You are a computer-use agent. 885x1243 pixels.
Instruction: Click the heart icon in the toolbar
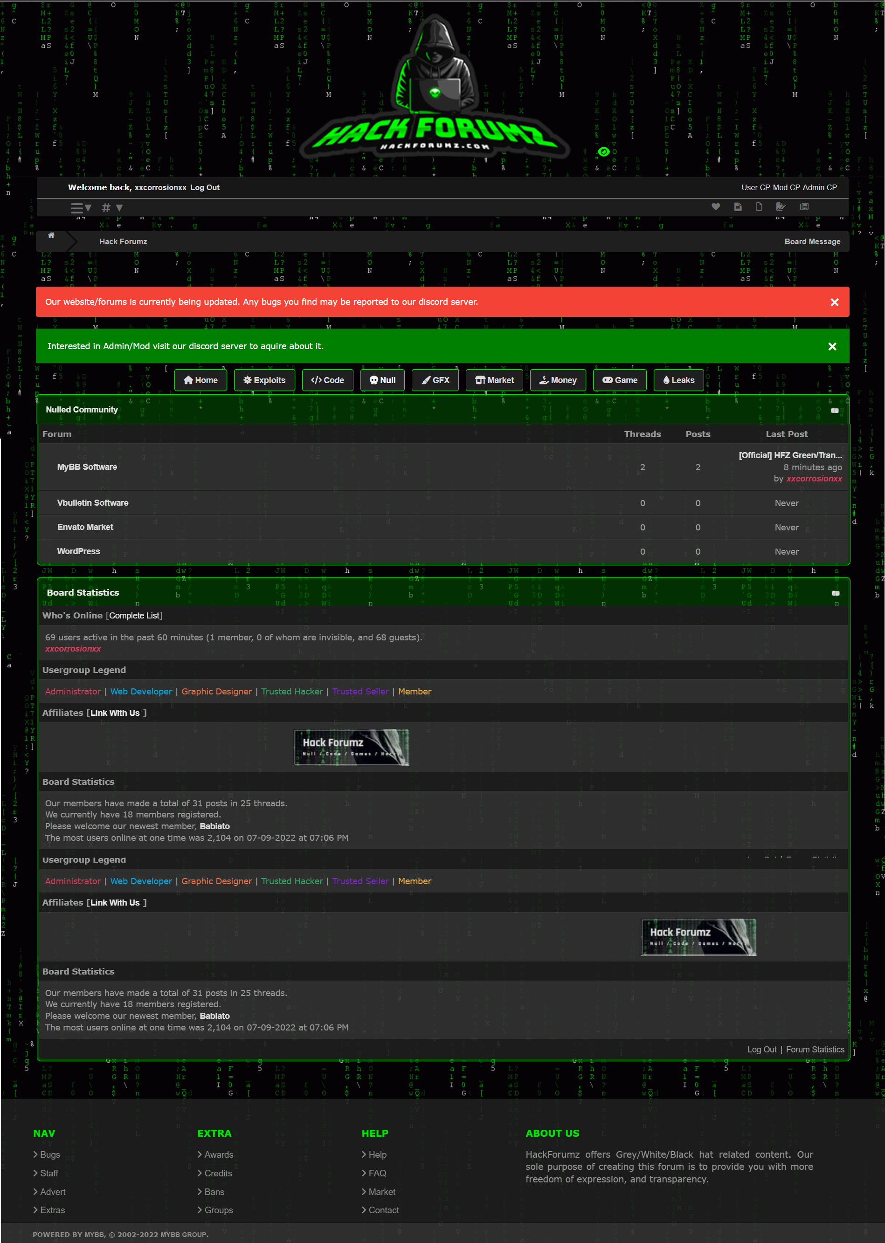pyautogui.click(x=716, y=206)
